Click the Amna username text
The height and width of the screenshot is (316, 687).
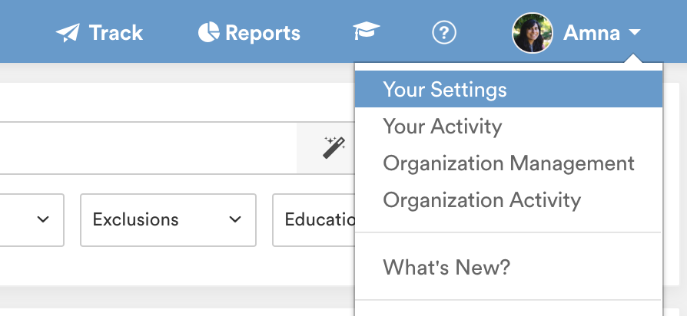point(592,33)
